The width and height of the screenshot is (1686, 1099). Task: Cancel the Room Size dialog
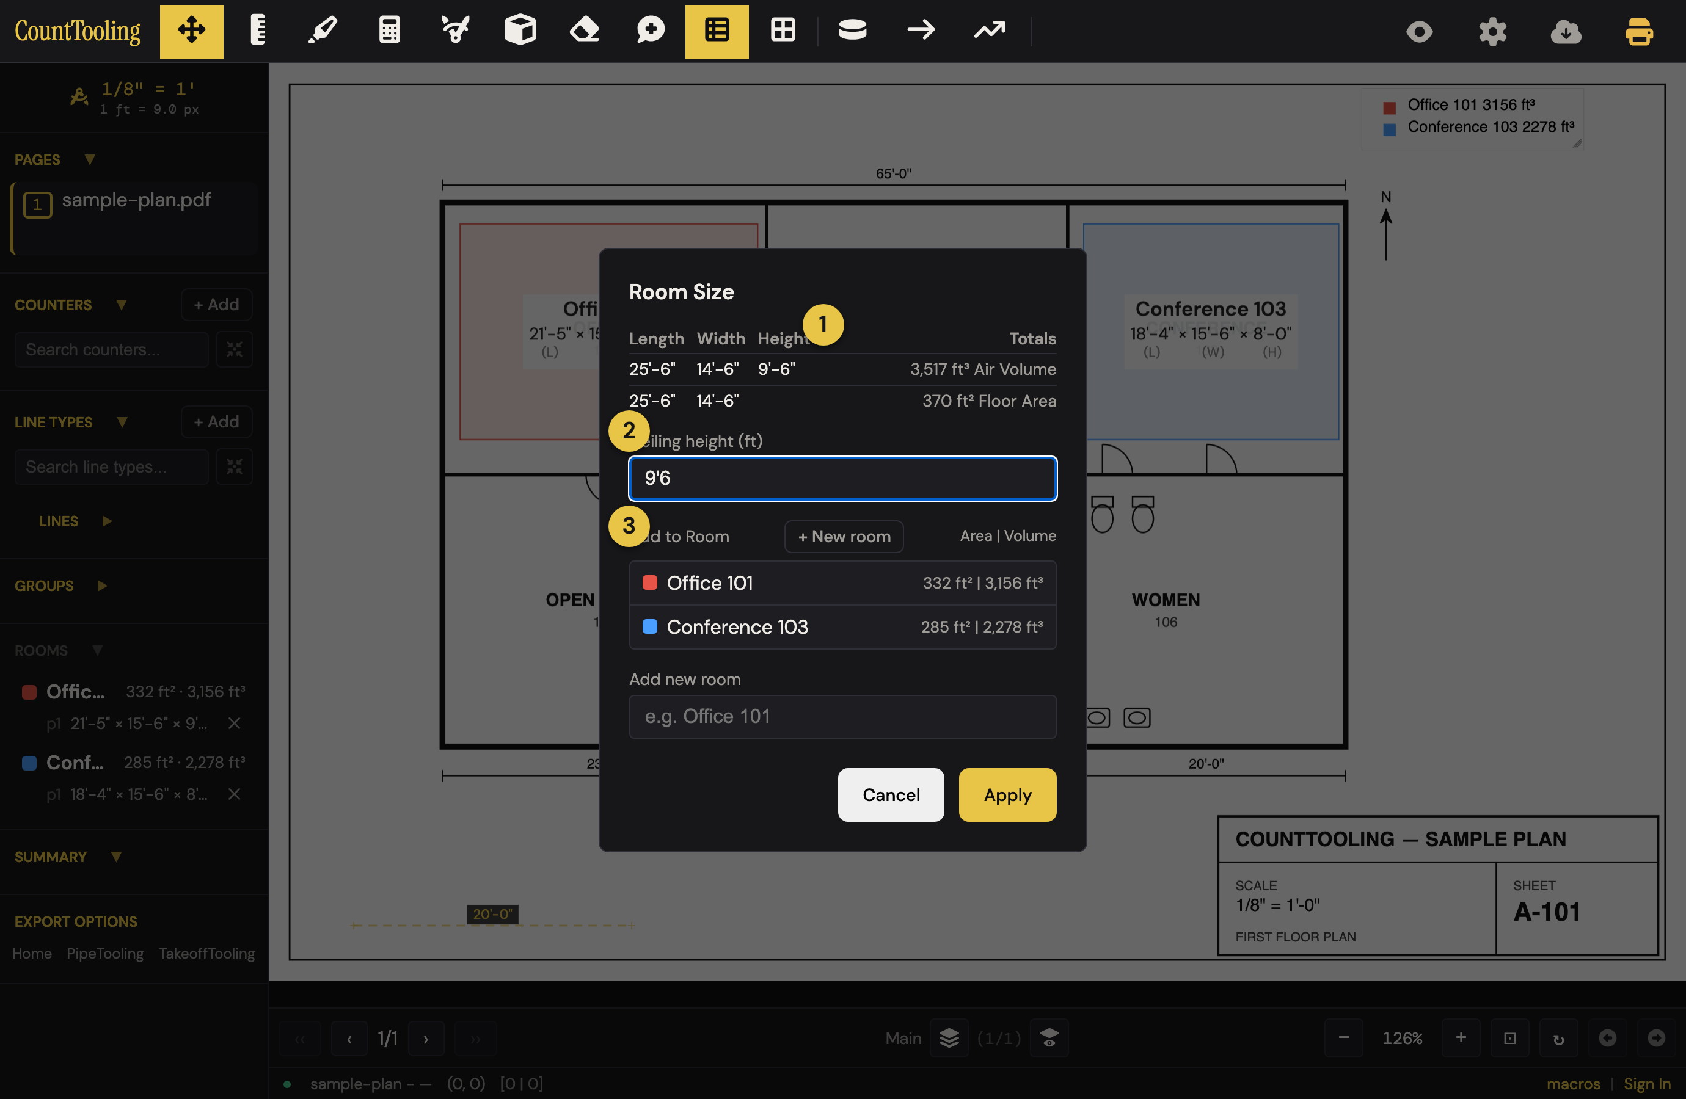click(891, 794)
